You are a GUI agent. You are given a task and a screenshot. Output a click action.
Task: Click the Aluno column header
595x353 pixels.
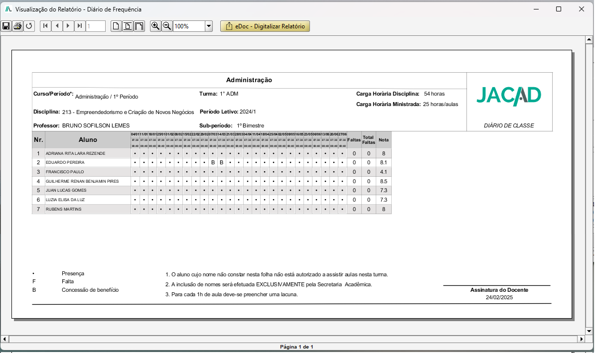point(88,140)
